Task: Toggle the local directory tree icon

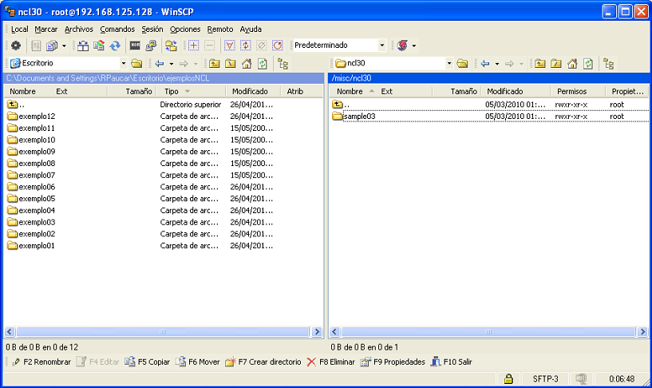Action: tap(283, 64)
